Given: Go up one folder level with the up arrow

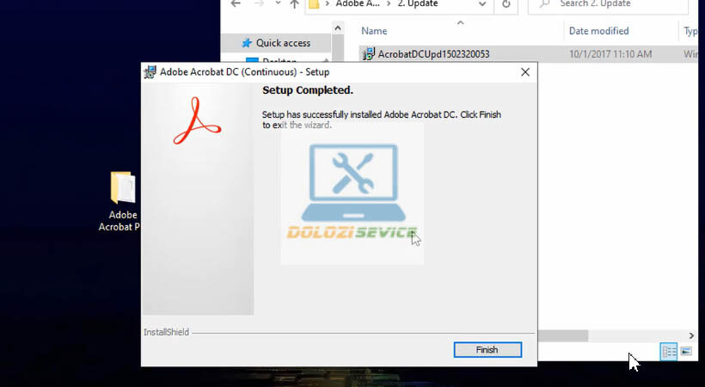Looking at the screenshot, I should [295, 4].
